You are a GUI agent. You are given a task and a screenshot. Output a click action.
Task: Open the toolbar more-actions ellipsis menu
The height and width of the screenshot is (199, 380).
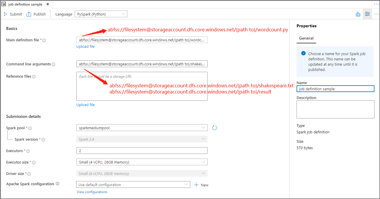(x=377, y=14)
